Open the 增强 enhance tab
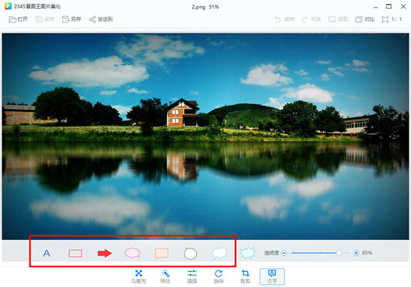411x287 pixels. click(x=192, y=276)
